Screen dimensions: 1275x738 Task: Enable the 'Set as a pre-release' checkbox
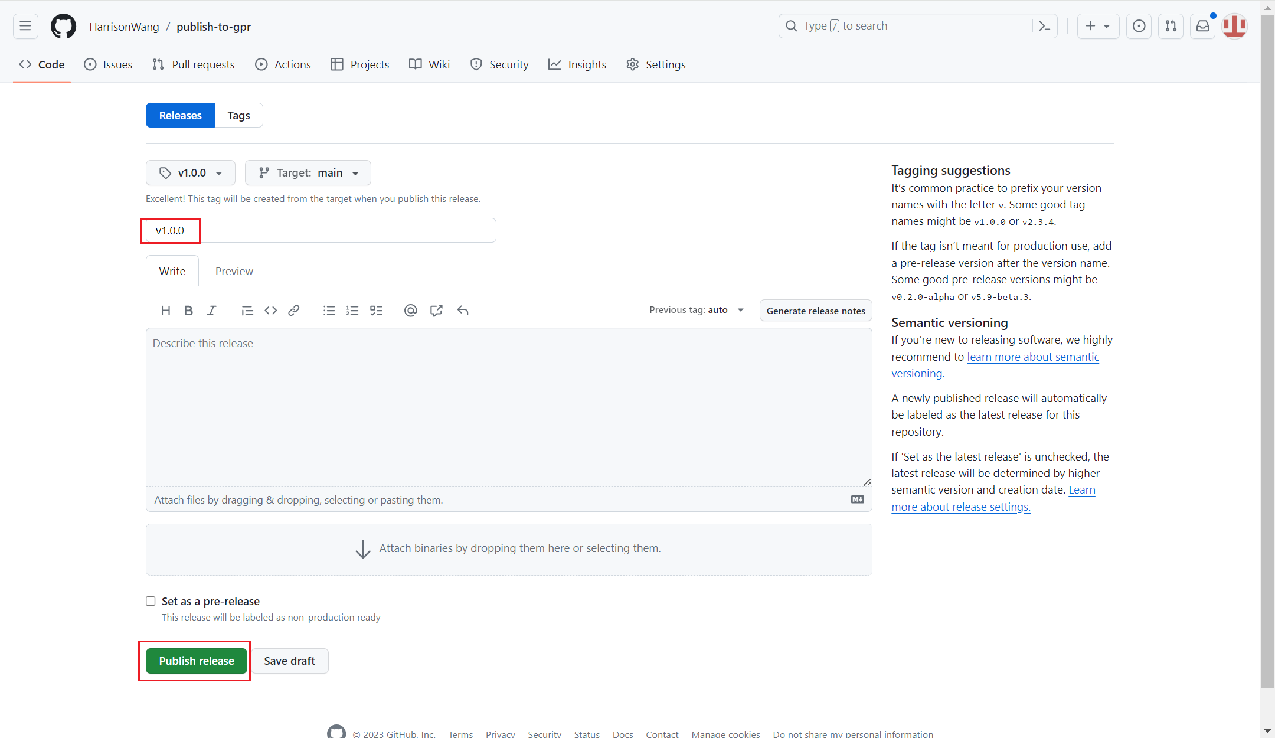tap(151, 600)
